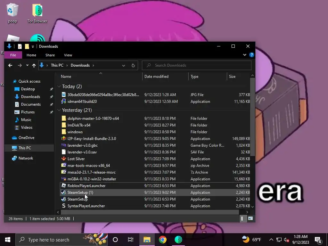Sort by Date modified column header
This screenshot has width=328, height=246.
[x=165, y=77]
